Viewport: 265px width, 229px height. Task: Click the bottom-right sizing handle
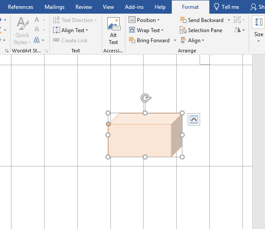pos(182,157)
